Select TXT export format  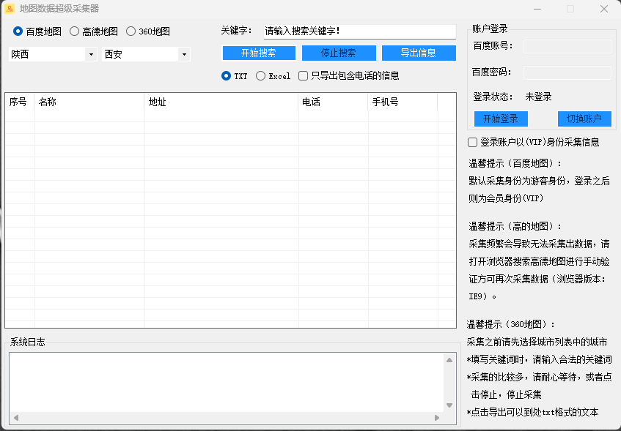[x=227, y=75]
